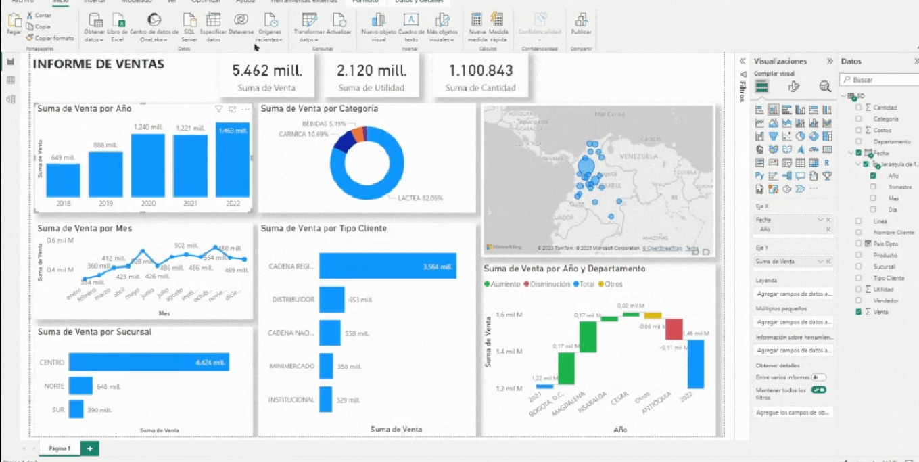Image resolution: width=919 pixels, height=462 pixels.
Task: Click the Publicar icon in ribbon
Action: (x=580, y=21)
